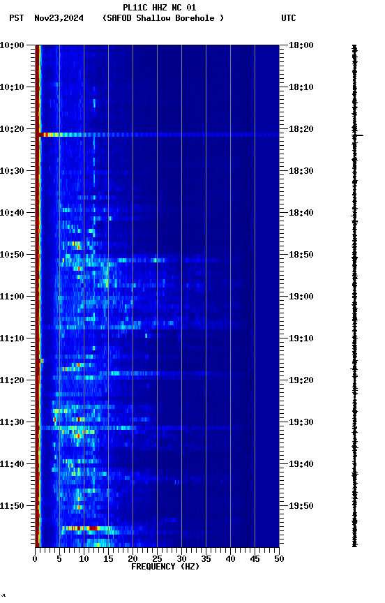Click the '20' frequency axis tick label

[x=133, y=559]
